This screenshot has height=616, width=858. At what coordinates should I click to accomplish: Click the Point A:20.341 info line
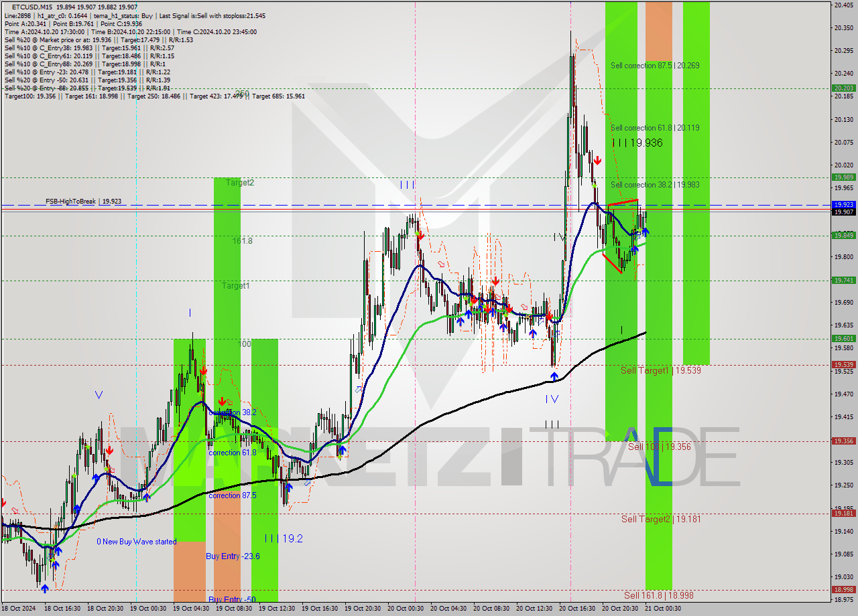pos(75,24)
